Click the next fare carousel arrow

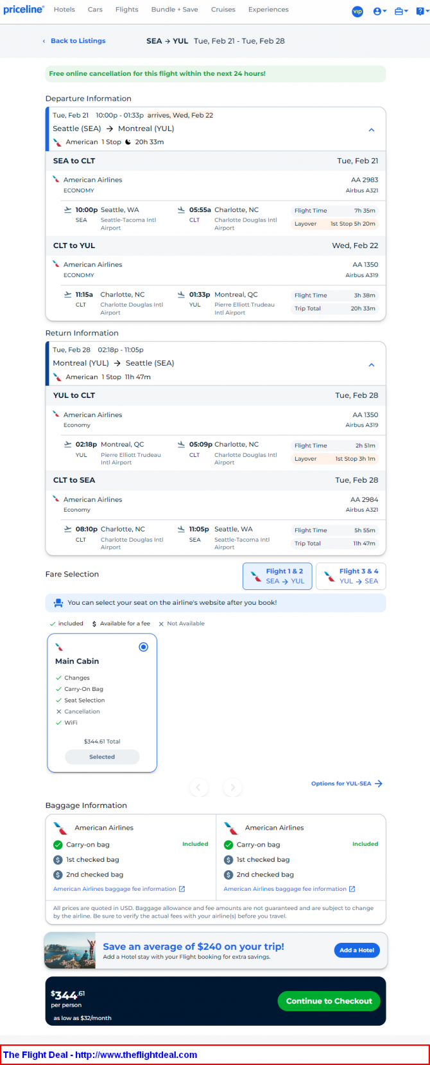(232, 787)
